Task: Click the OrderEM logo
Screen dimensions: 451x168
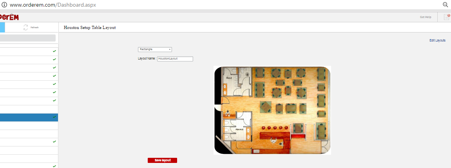Action: 9,17
